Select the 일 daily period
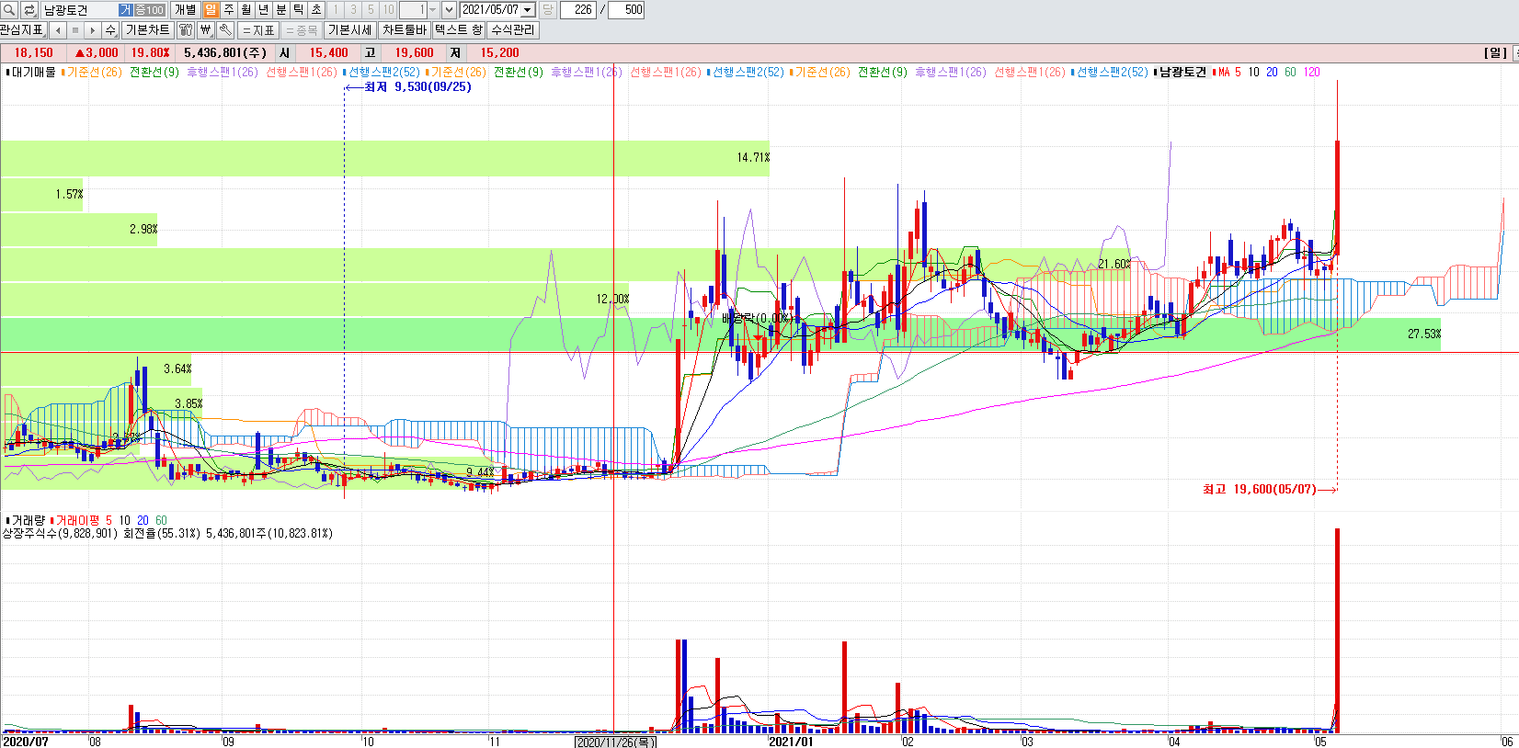Image resolution: width=1519 pixels, height=748 pixels. click(211, 9)
